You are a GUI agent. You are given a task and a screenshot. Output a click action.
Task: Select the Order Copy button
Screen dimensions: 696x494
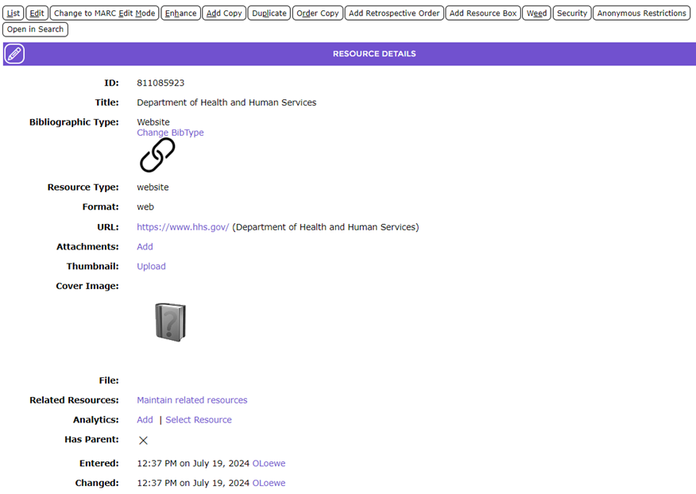point(317,14)
